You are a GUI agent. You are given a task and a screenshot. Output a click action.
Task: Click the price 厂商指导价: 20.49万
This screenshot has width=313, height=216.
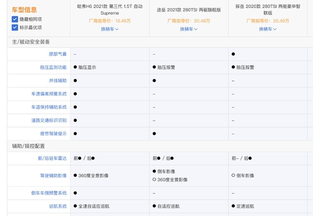[x=268, y=21]
